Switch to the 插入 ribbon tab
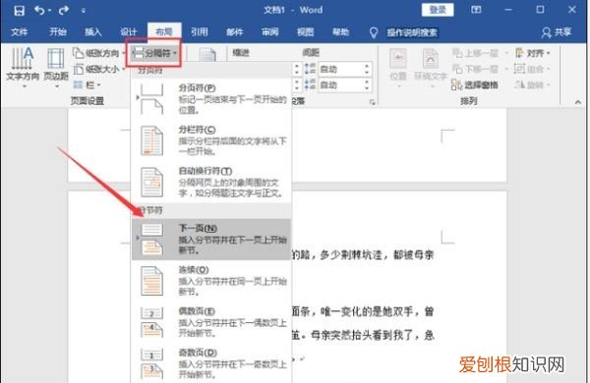590x383 pixels. coord(93,32)
